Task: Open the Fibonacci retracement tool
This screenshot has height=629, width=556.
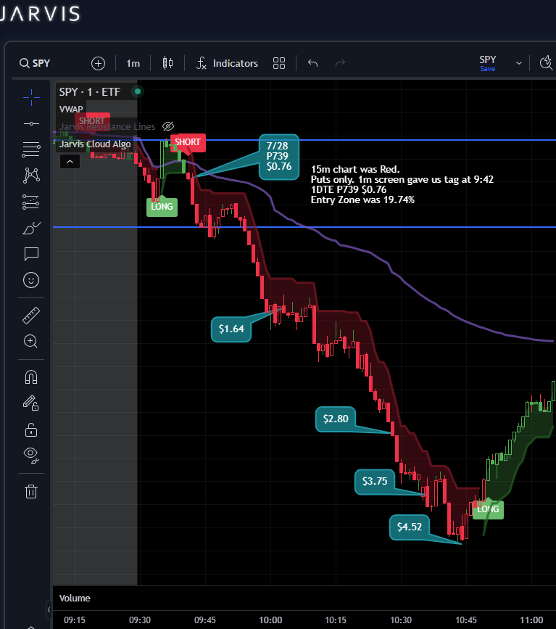Action: click(x=31, y=149)
